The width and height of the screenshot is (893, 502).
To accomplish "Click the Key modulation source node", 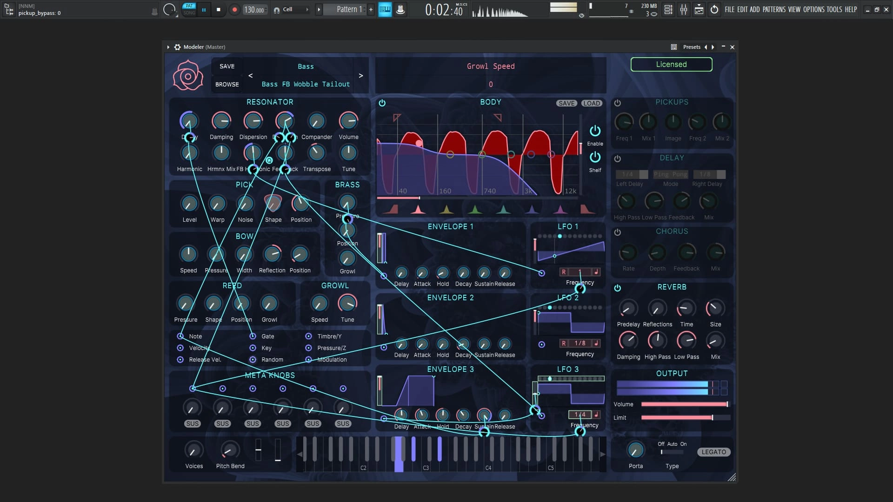I will 253,348.
